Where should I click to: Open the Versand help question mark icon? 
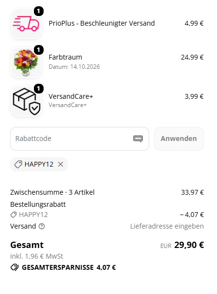point(42,226)
